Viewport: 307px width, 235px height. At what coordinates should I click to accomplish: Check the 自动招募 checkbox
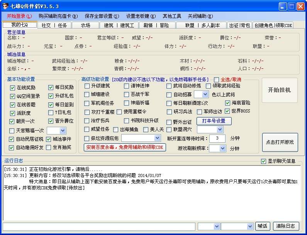169,95
